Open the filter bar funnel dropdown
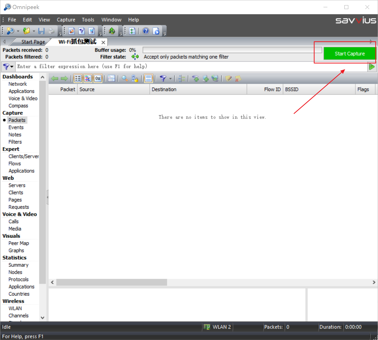The width and height of the screenshot is (378, 340). click(8, 67)
